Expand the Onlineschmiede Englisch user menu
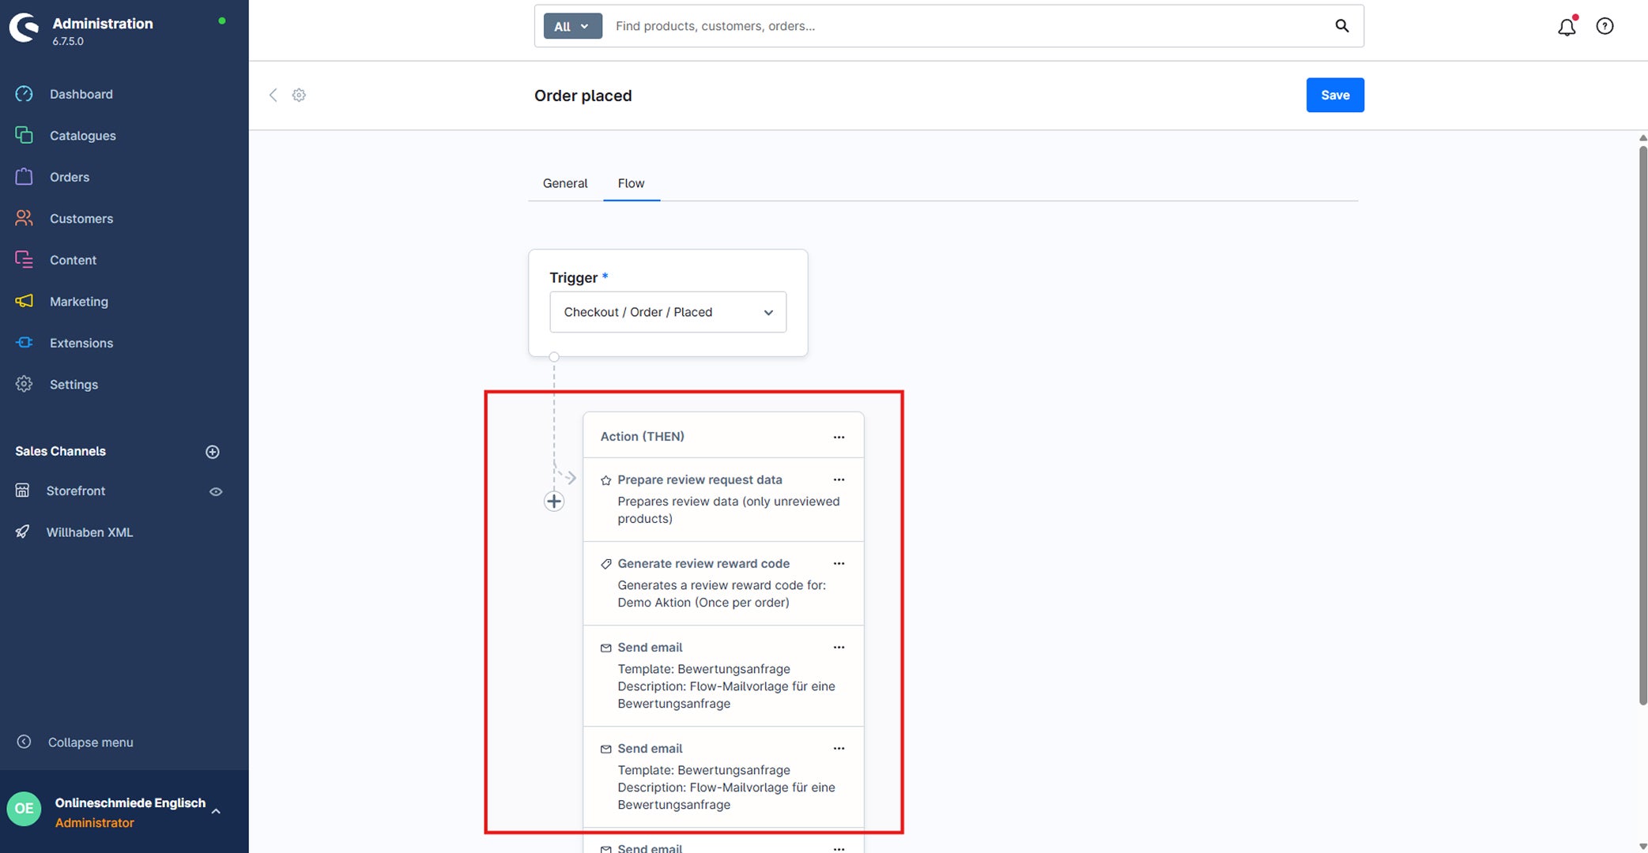1648x853 pixels. click(216, 811)
